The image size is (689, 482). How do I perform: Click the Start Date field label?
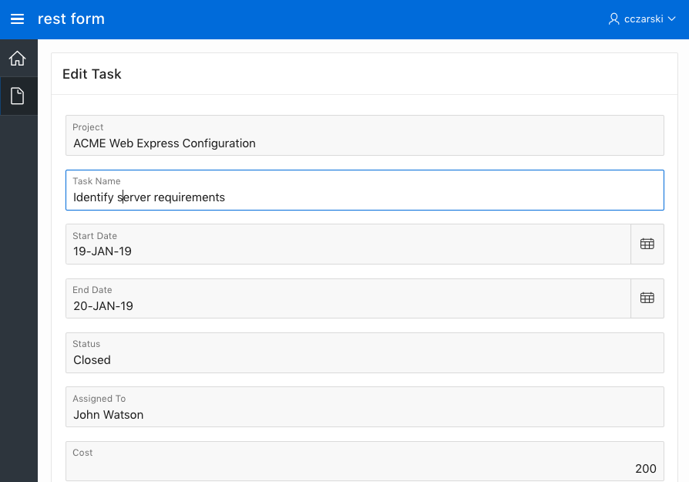pos(95,236)
